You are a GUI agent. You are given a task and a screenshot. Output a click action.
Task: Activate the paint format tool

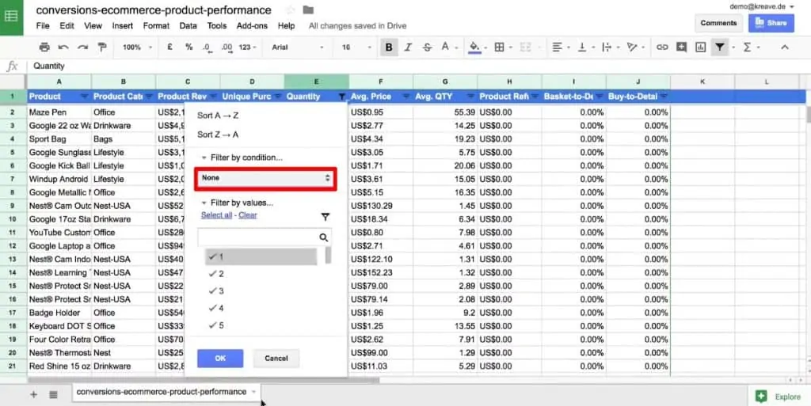click(x=102, y=47)
